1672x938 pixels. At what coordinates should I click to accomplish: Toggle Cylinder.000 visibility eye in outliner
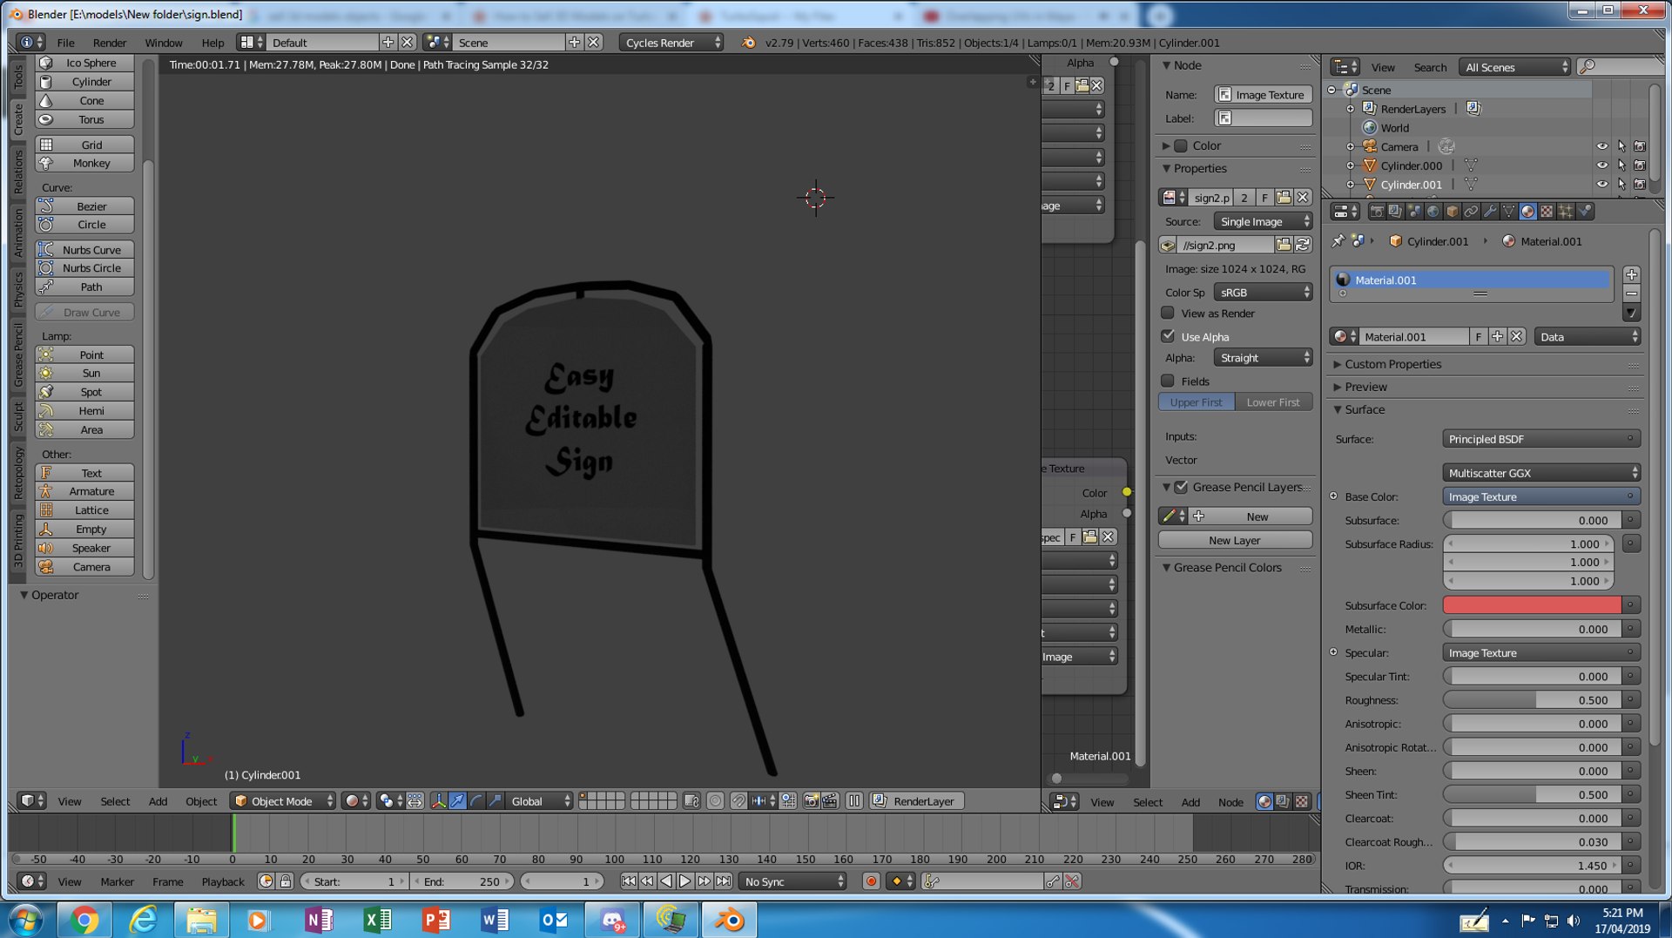1601,165
